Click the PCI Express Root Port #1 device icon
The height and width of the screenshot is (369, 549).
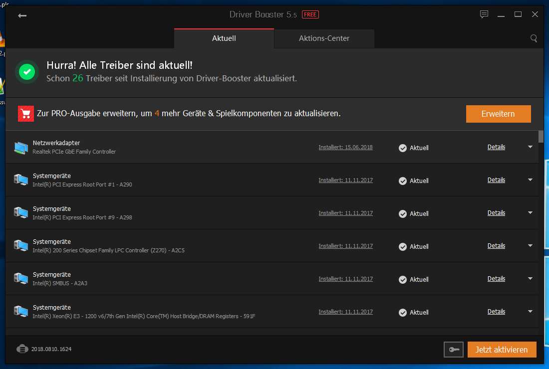click(x=21, y=181)
